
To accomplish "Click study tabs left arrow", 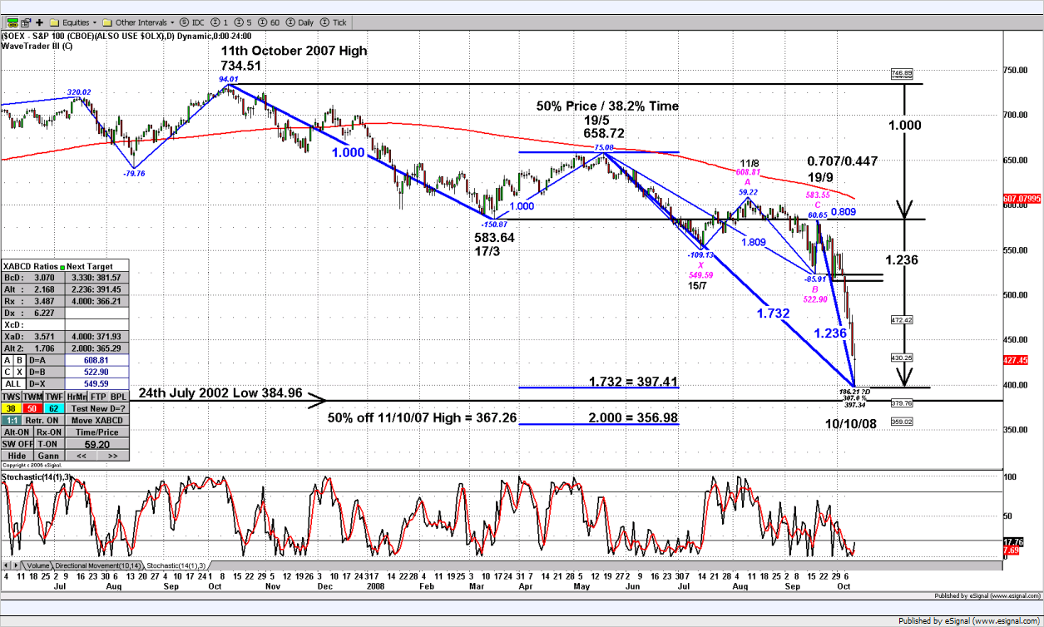I will (5, 565).
